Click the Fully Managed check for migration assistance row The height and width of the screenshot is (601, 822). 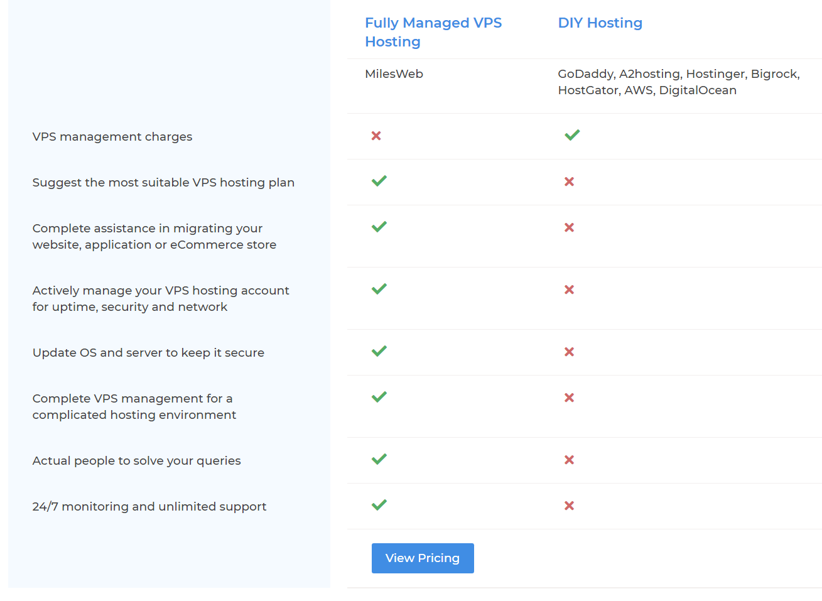pos(379,227)
